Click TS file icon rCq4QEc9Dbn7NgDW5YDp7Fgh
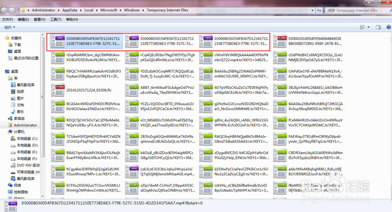 point(132,58)
